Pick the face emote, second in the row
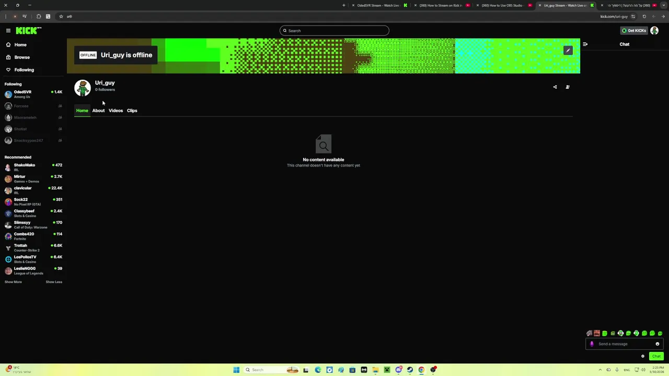This screenshot has width=669, height=376. (597, 333)
